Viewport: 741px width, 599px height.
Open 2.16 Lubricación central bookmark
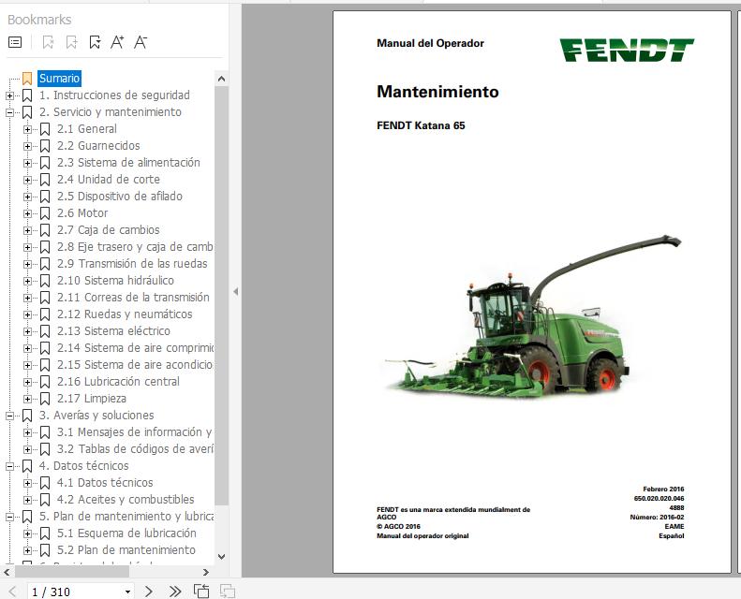coord(118,382)
